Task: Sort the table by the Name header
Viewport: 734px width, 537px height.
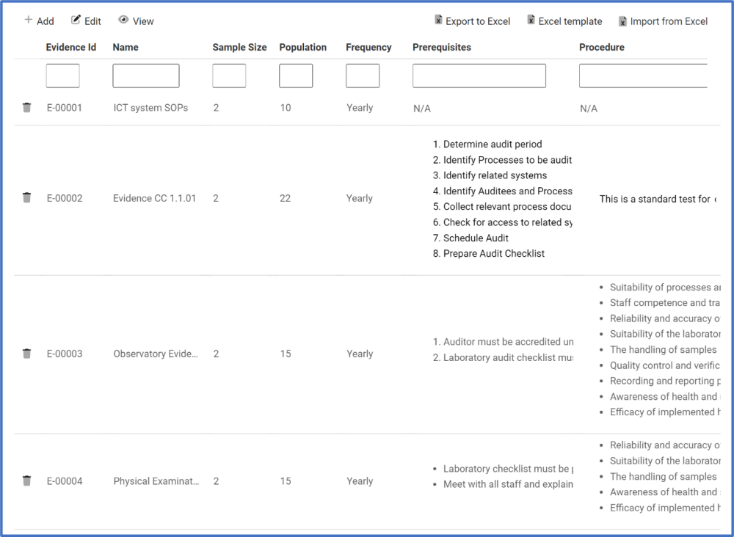Action: pyautogui.click(x=125, y=47)
